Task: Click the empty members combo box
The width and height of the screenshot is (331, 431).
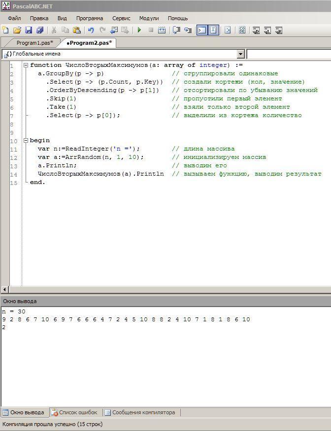Action: point(289,54)
